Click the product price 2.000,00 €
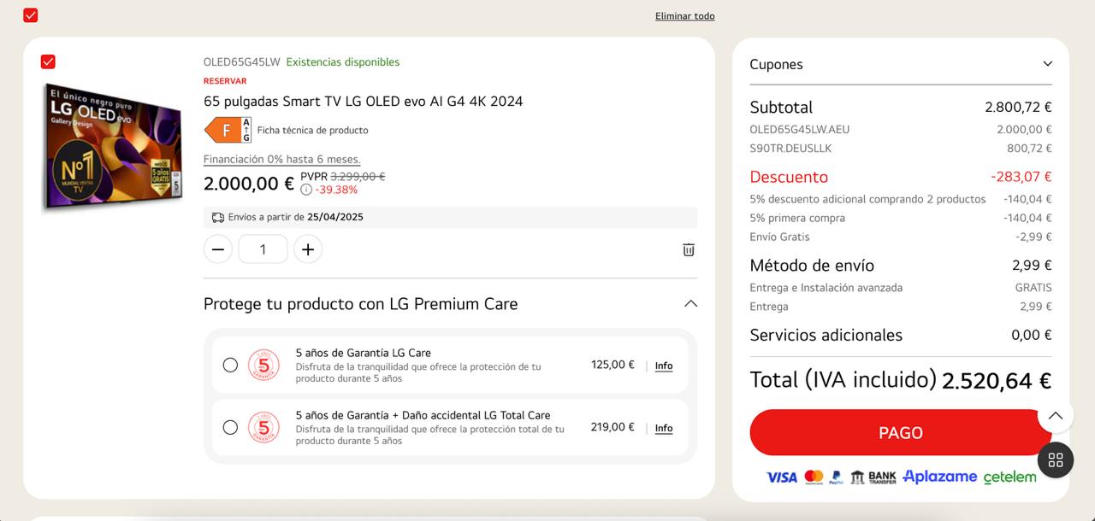This screenshot has width=1095, height=521. tap(249, 184)
